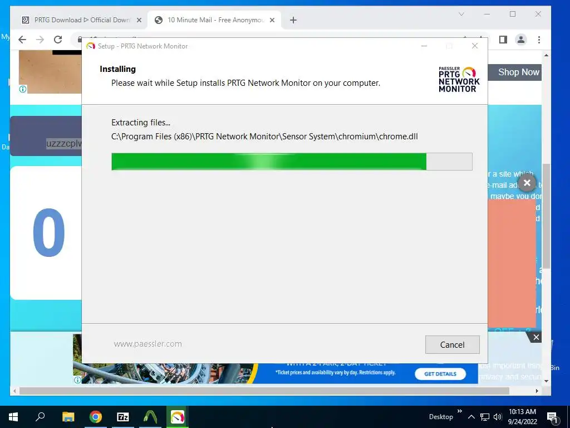Open a new browser tab
The width and height of the screenshot is (570, 428).
point(293,20)
